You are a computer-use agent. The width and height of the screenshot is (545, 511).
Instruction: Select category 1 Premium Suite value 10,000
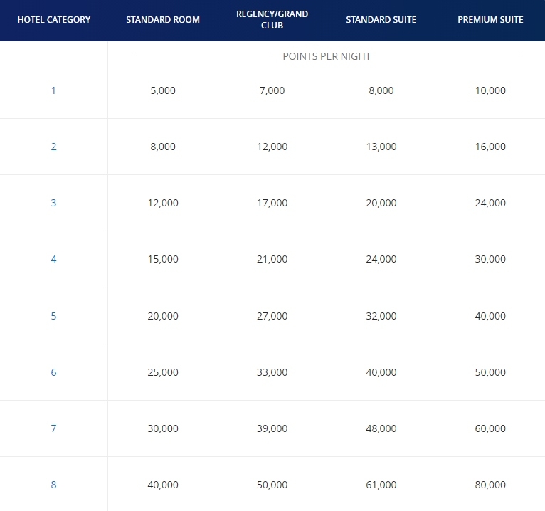[x=490, y=90]
